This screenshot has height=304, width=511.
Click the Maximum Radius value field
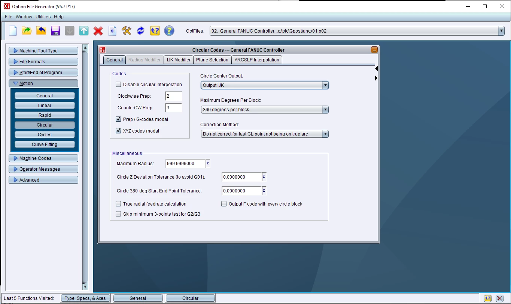(x=186, y=164)
